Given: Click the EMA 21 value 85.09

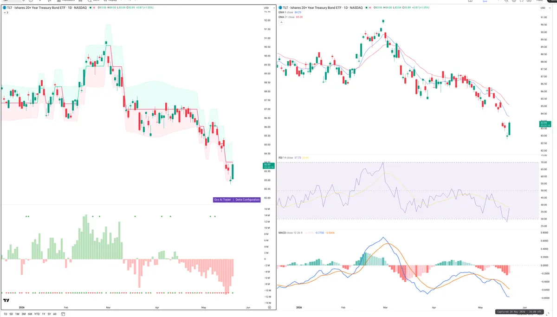Looking at the screenshot, I should (299, 17).
